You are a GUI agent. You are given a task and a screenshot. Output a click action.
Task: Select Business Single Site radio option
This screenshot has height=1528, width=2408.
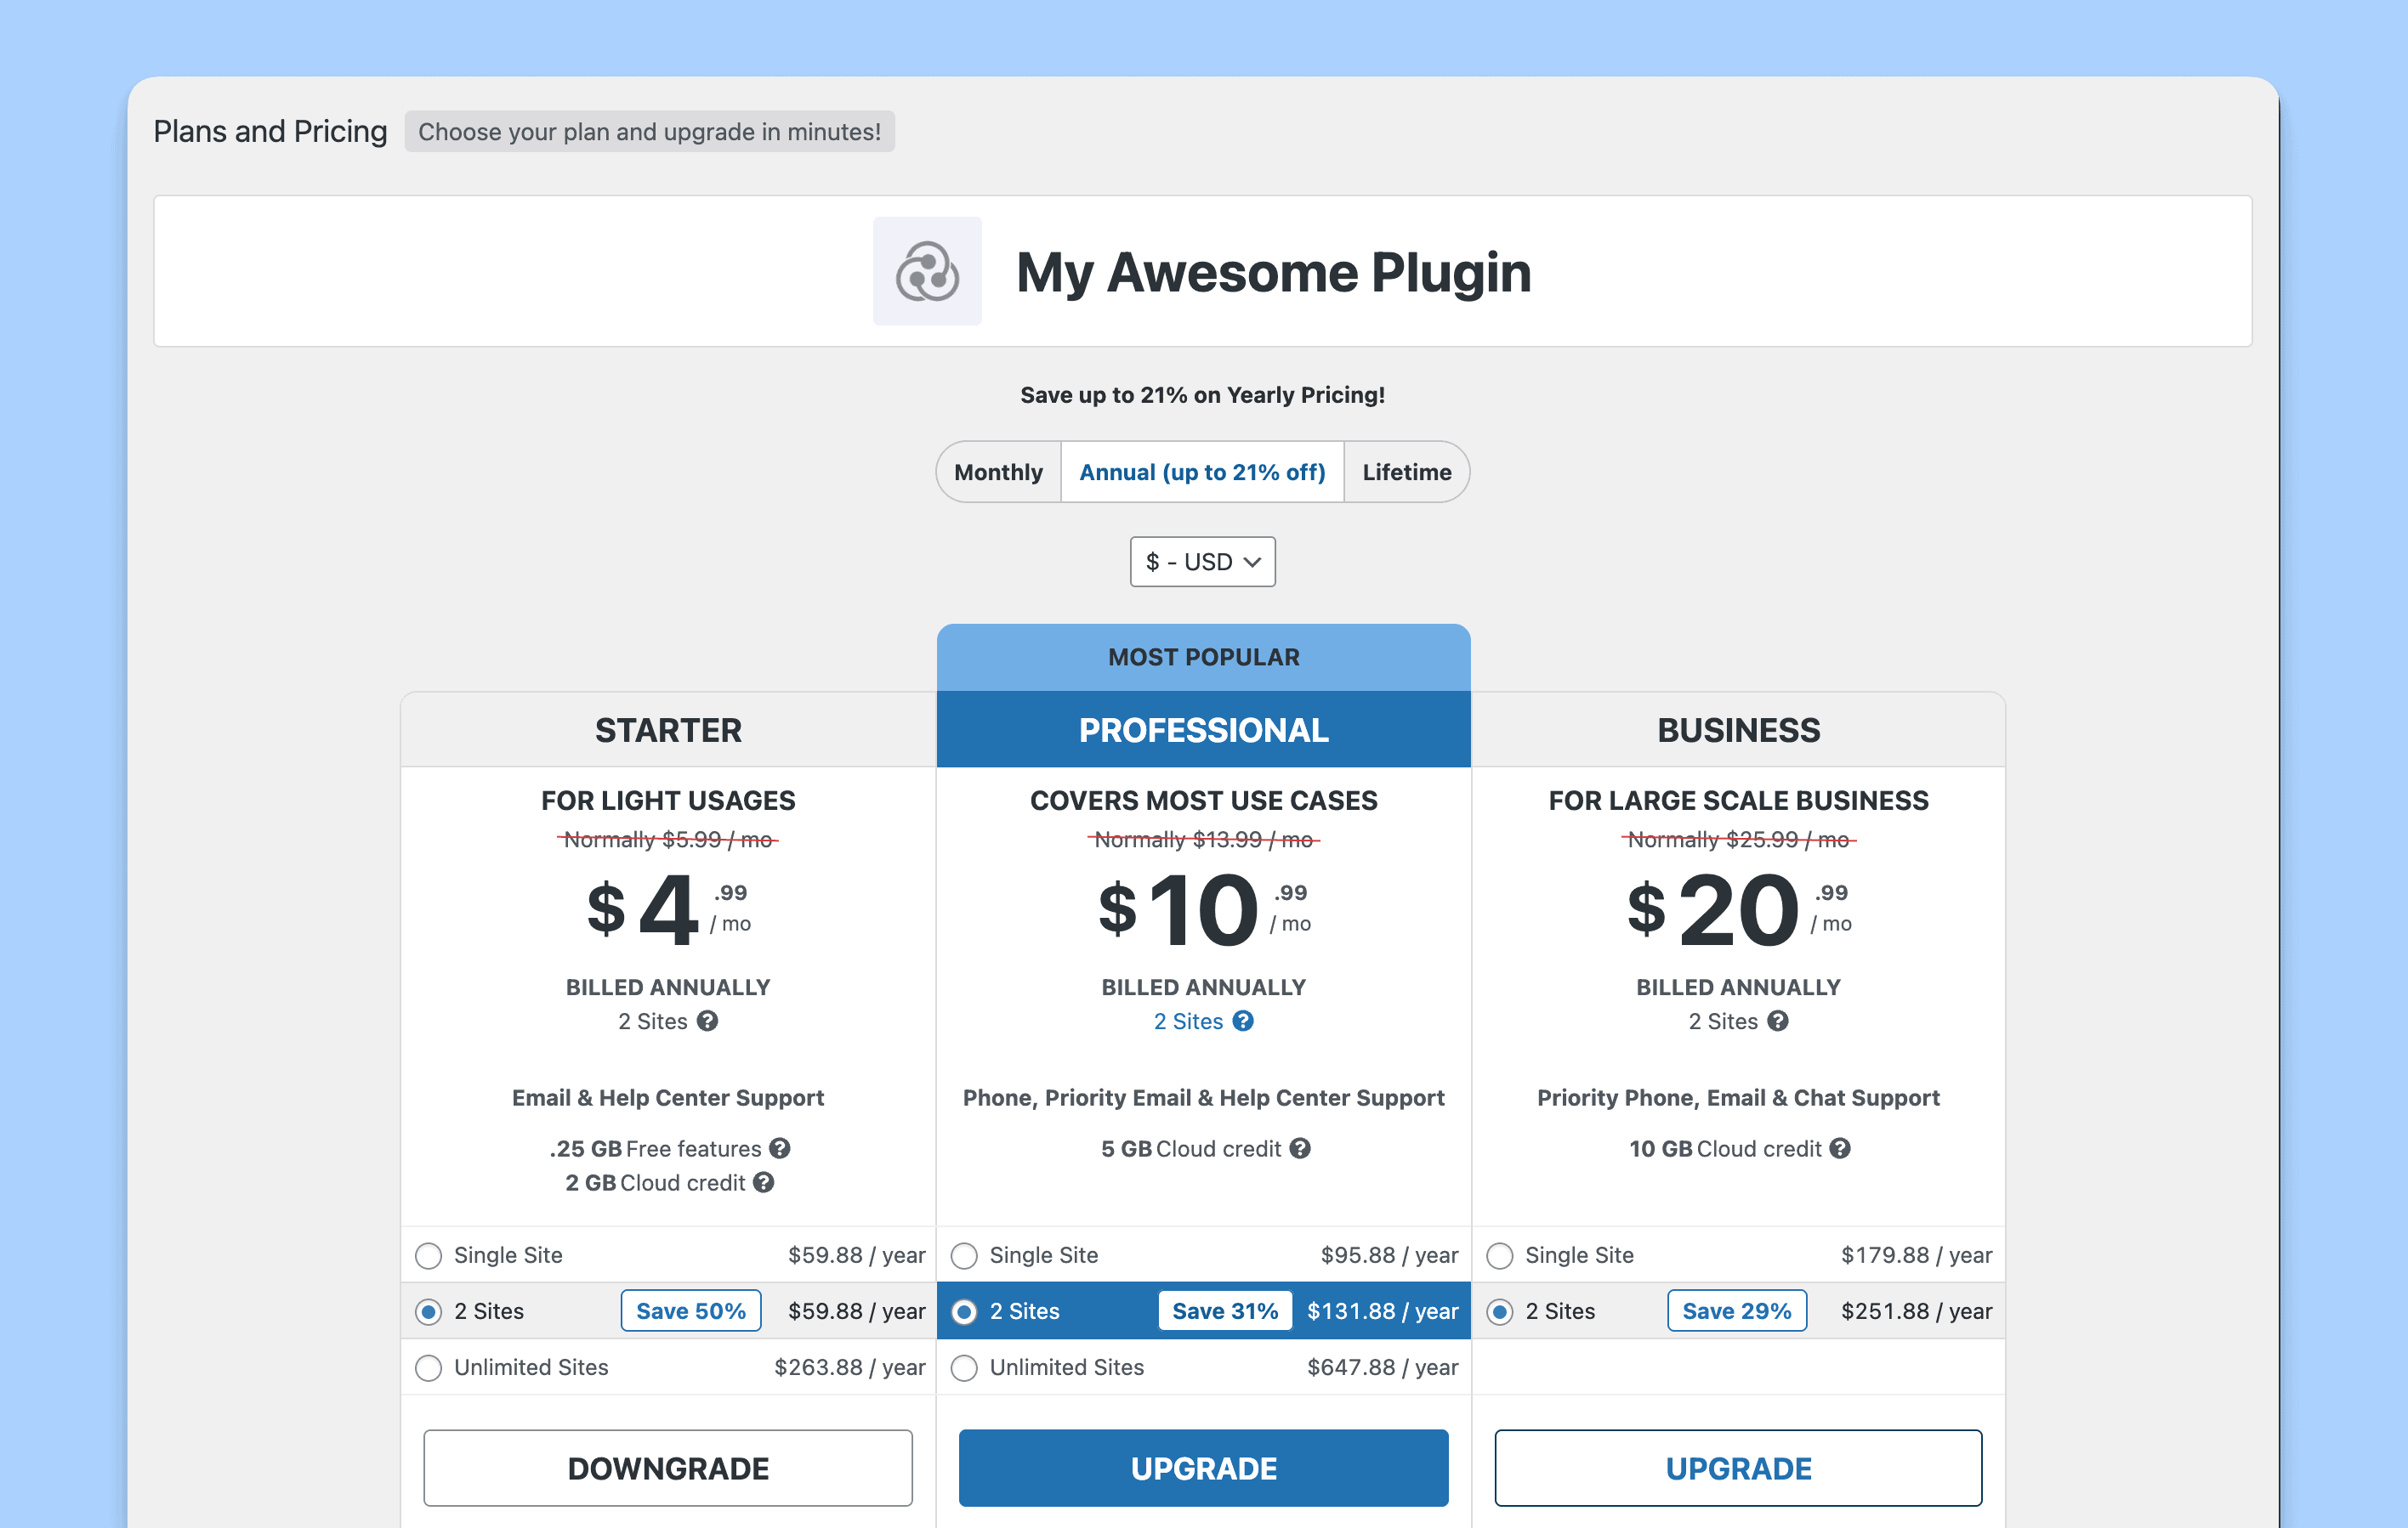(1499, 1255)
